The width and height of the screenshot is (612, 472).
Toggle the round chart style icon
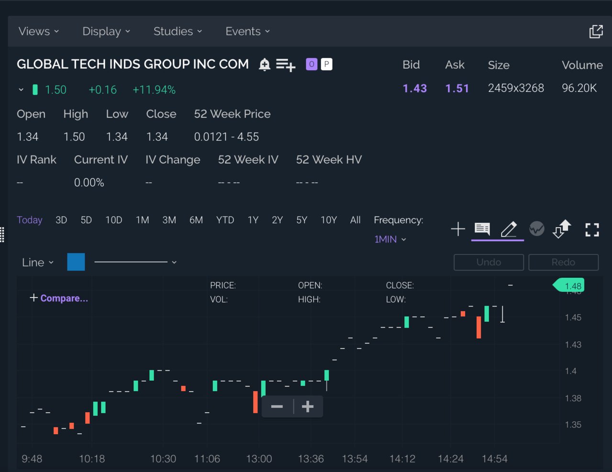(x=537, y=229)
